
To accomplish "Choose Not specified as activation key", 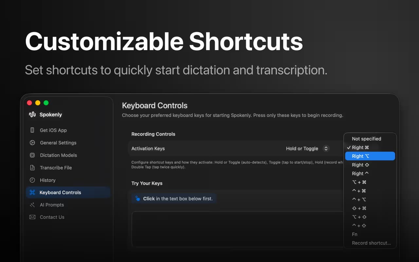I will click(366, 139).
